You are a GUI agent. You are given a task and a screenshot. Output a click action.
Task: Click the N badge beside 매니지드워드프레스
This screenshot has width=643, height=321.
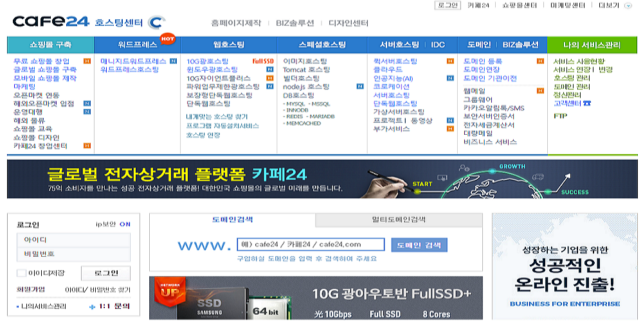173,61
